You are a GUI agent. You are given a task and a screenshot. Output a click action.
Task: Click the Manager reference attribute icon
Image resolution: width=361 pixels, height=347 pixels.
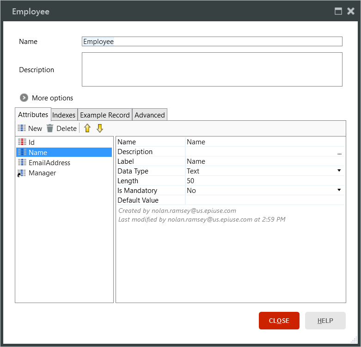pyautogui.click(x=22, y=173)
